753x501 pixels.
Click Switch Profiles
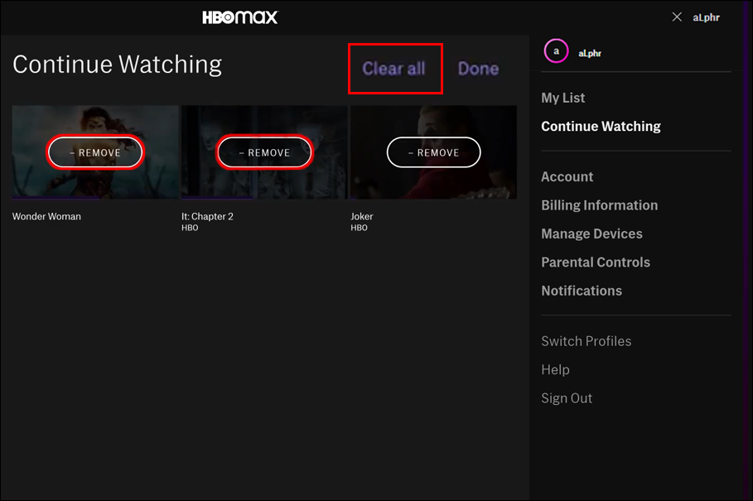point(586,341)
